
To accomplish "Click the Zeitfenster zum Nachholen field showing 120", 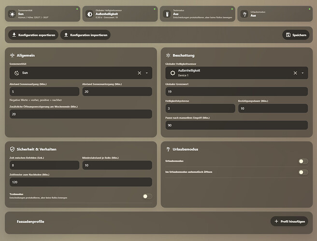I will (x=81, y=182).
